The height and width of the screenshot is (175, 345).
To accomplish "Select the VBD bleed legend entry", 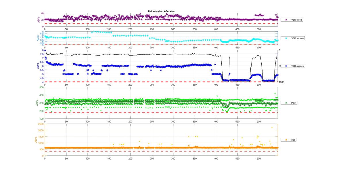I will click(292, 20).
